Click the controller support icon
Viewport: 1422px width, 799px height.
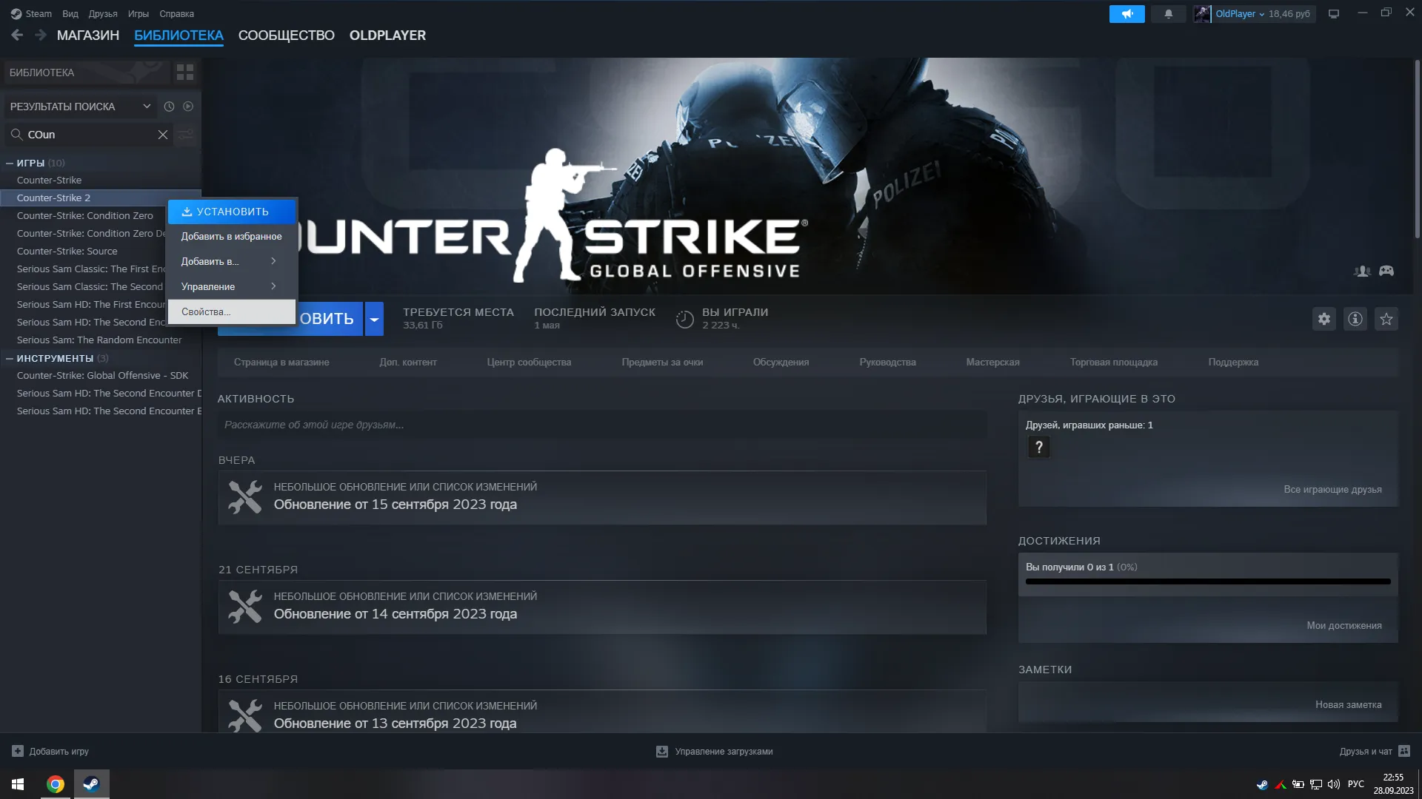(x=1386, y=271)
